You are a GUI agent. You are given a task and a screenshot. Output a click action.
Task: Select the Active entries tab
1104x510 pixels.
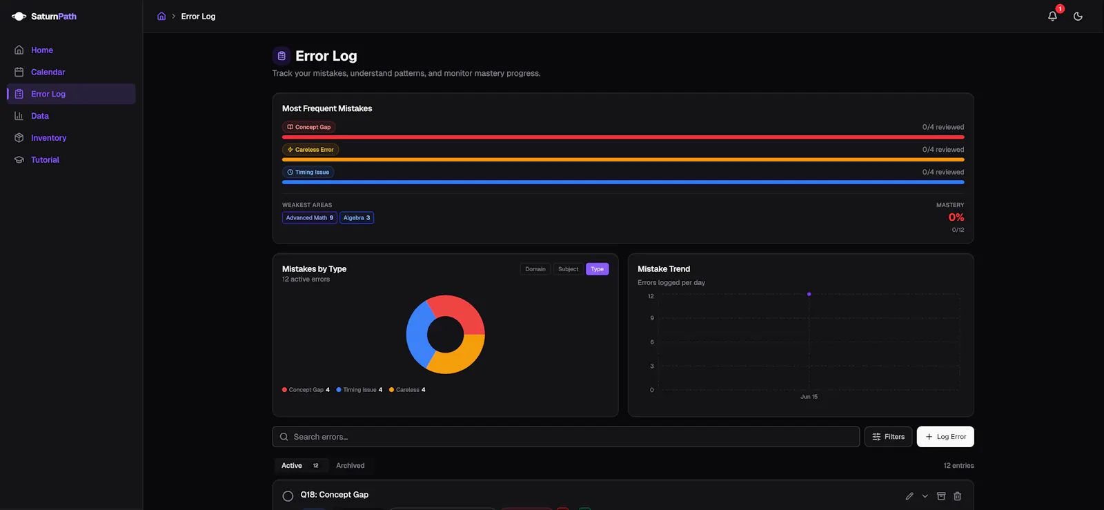301,466
